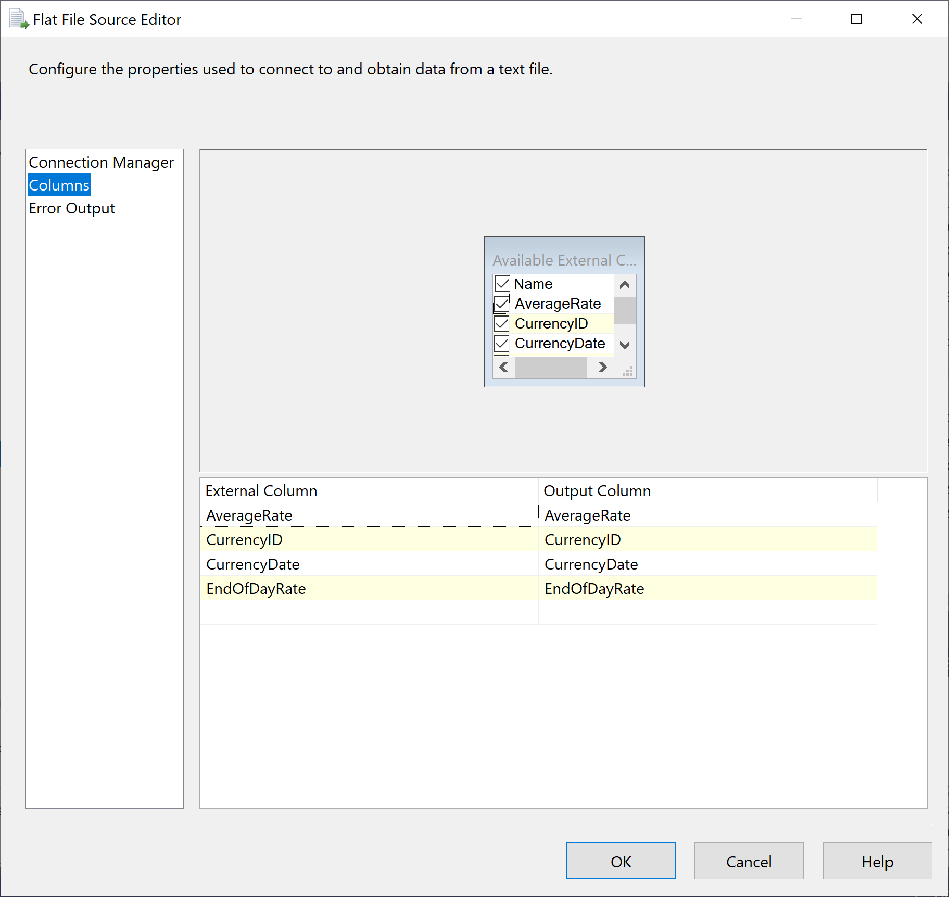Select the Columns page in the sidebar

tap(58, 184)
